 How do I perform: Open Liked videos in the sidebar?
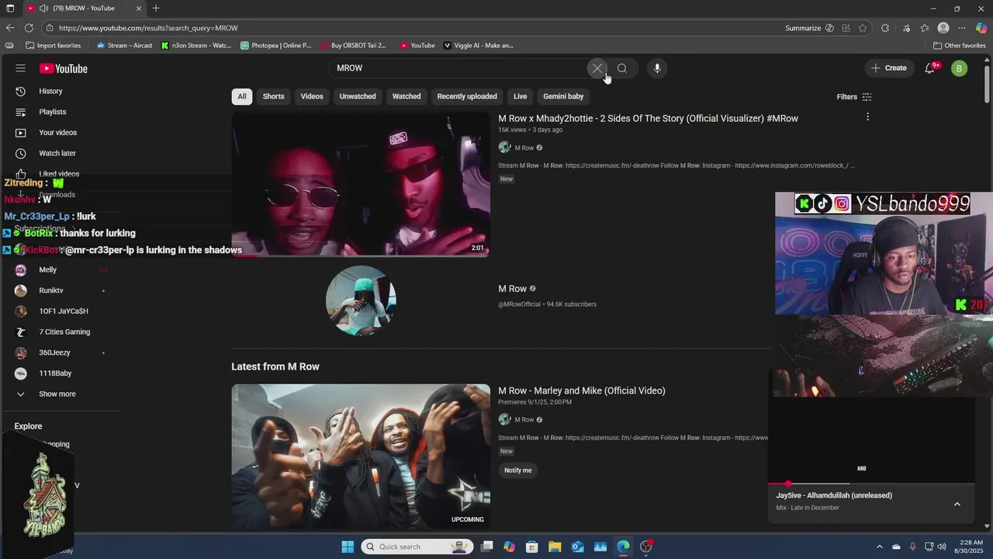tap(61, 174)
